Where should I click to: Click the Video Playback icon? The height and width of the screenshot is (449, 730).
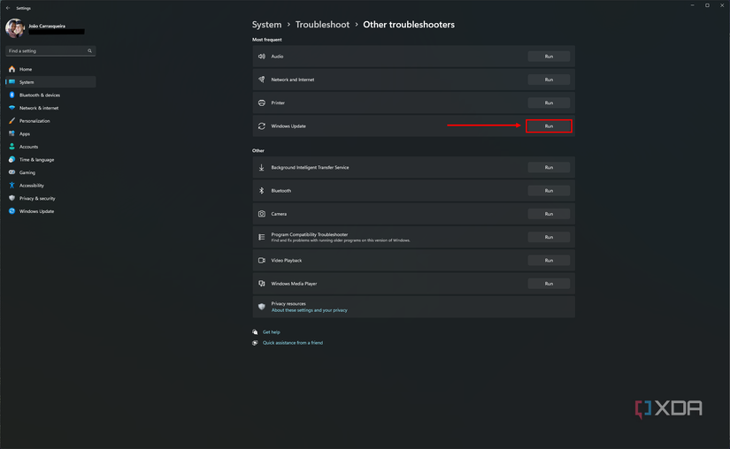(x=262, y=260)
